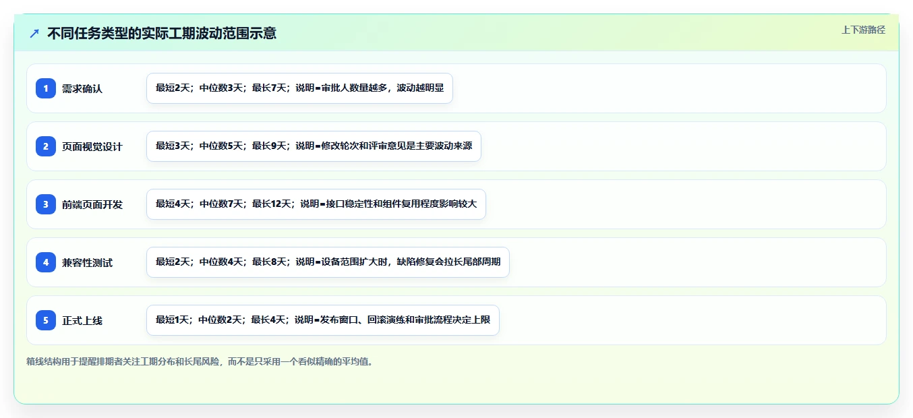Select the 页面视觉设计 row label
The height and width of the screenshot is (418, 913).
(x=92, y=146)
